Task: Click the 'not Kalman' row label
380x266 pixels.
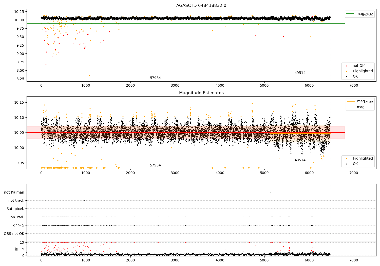Action: click(x=14, y=192)
